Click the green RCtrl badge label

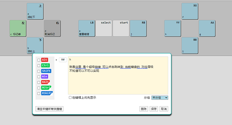[46, 87]
